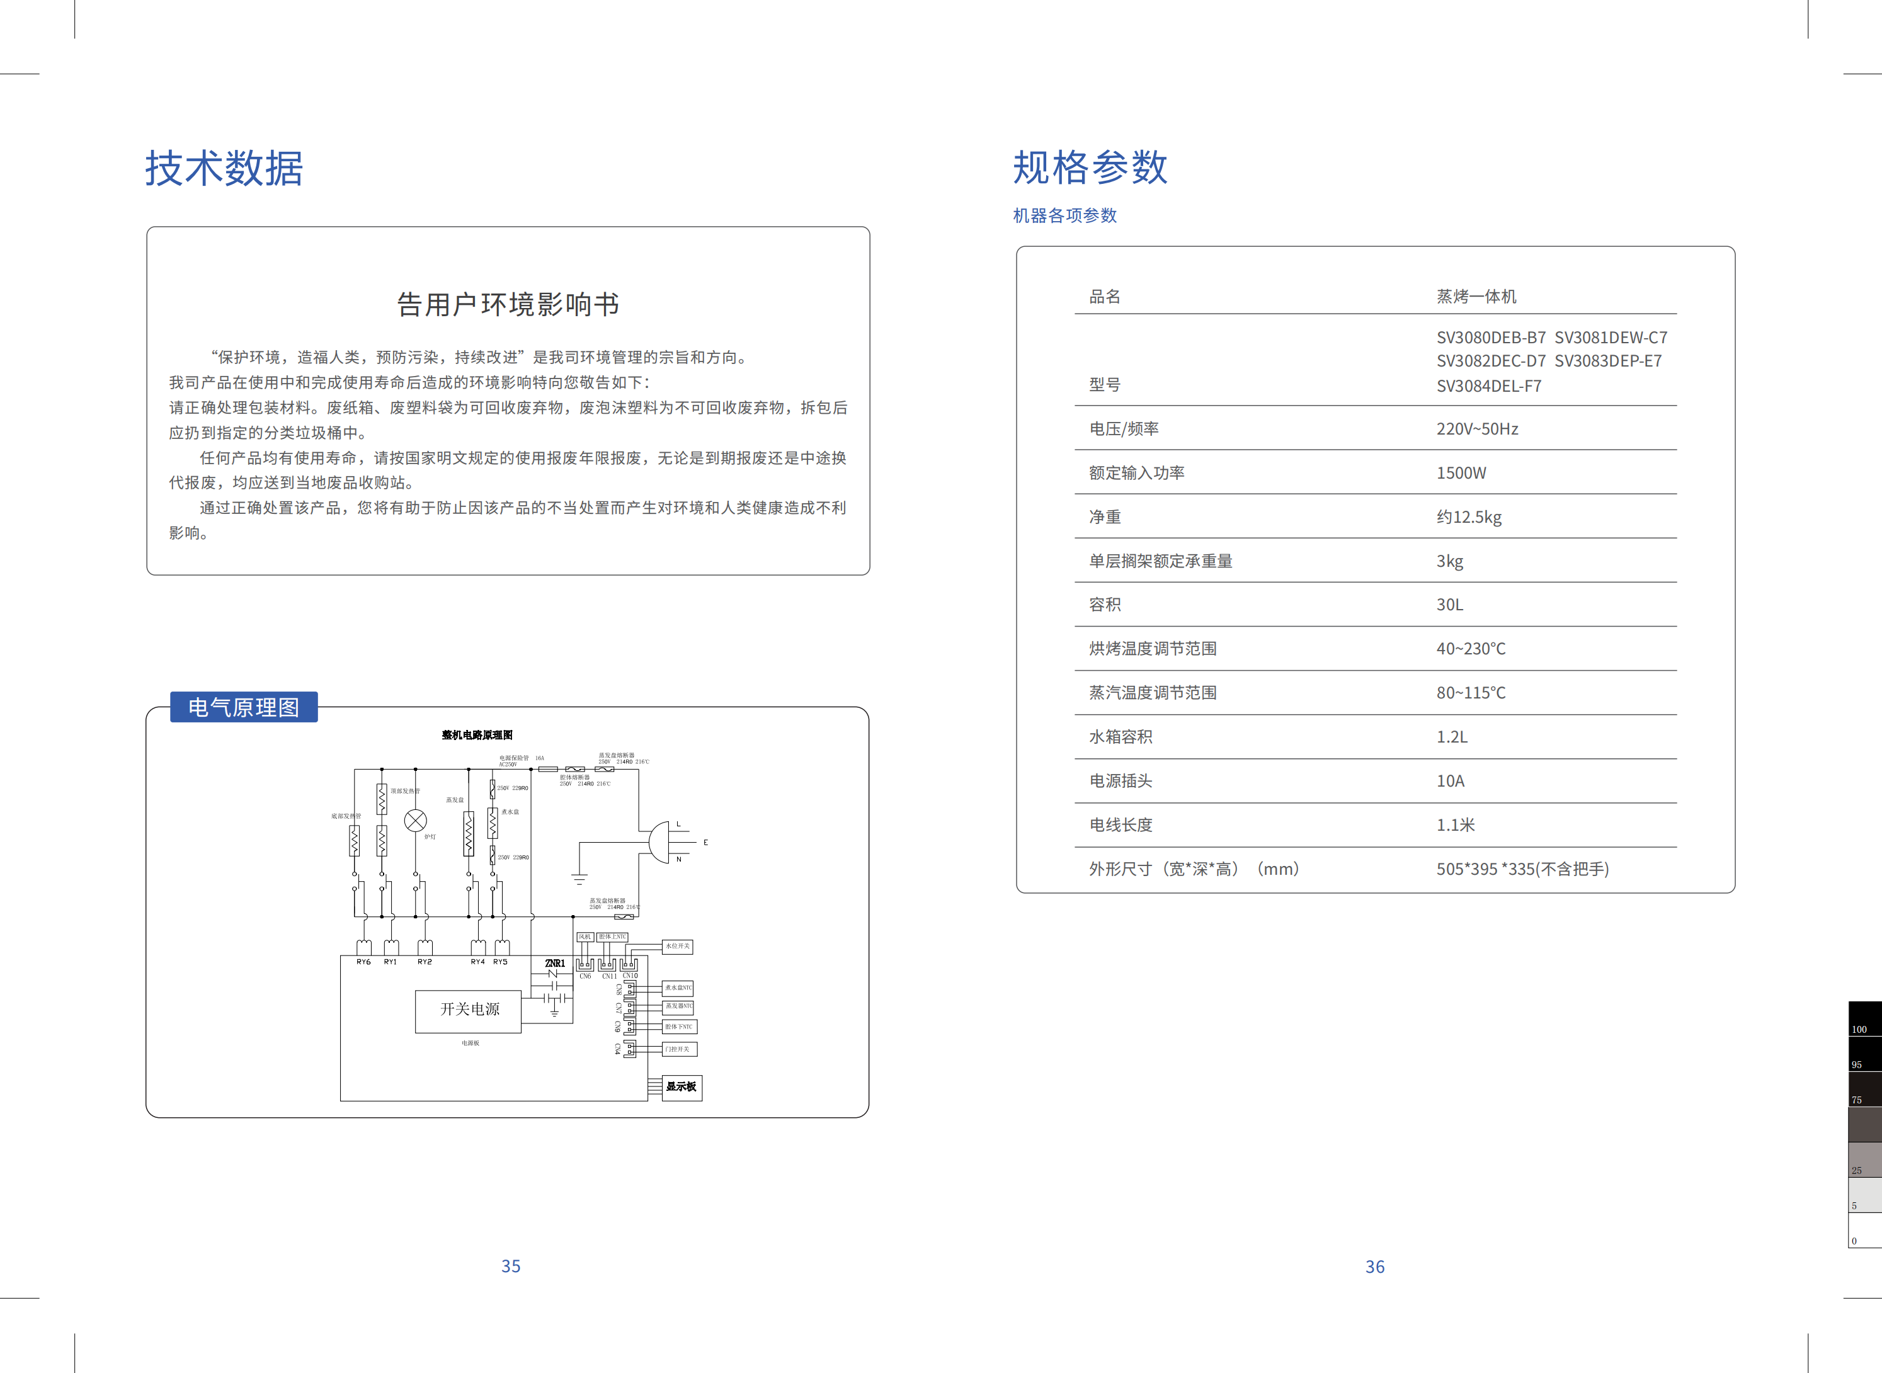Screen dimensions: 1882x1373
Task: Click the 75 percent gray calibration swatch
Action: tap(1864, 1089)
